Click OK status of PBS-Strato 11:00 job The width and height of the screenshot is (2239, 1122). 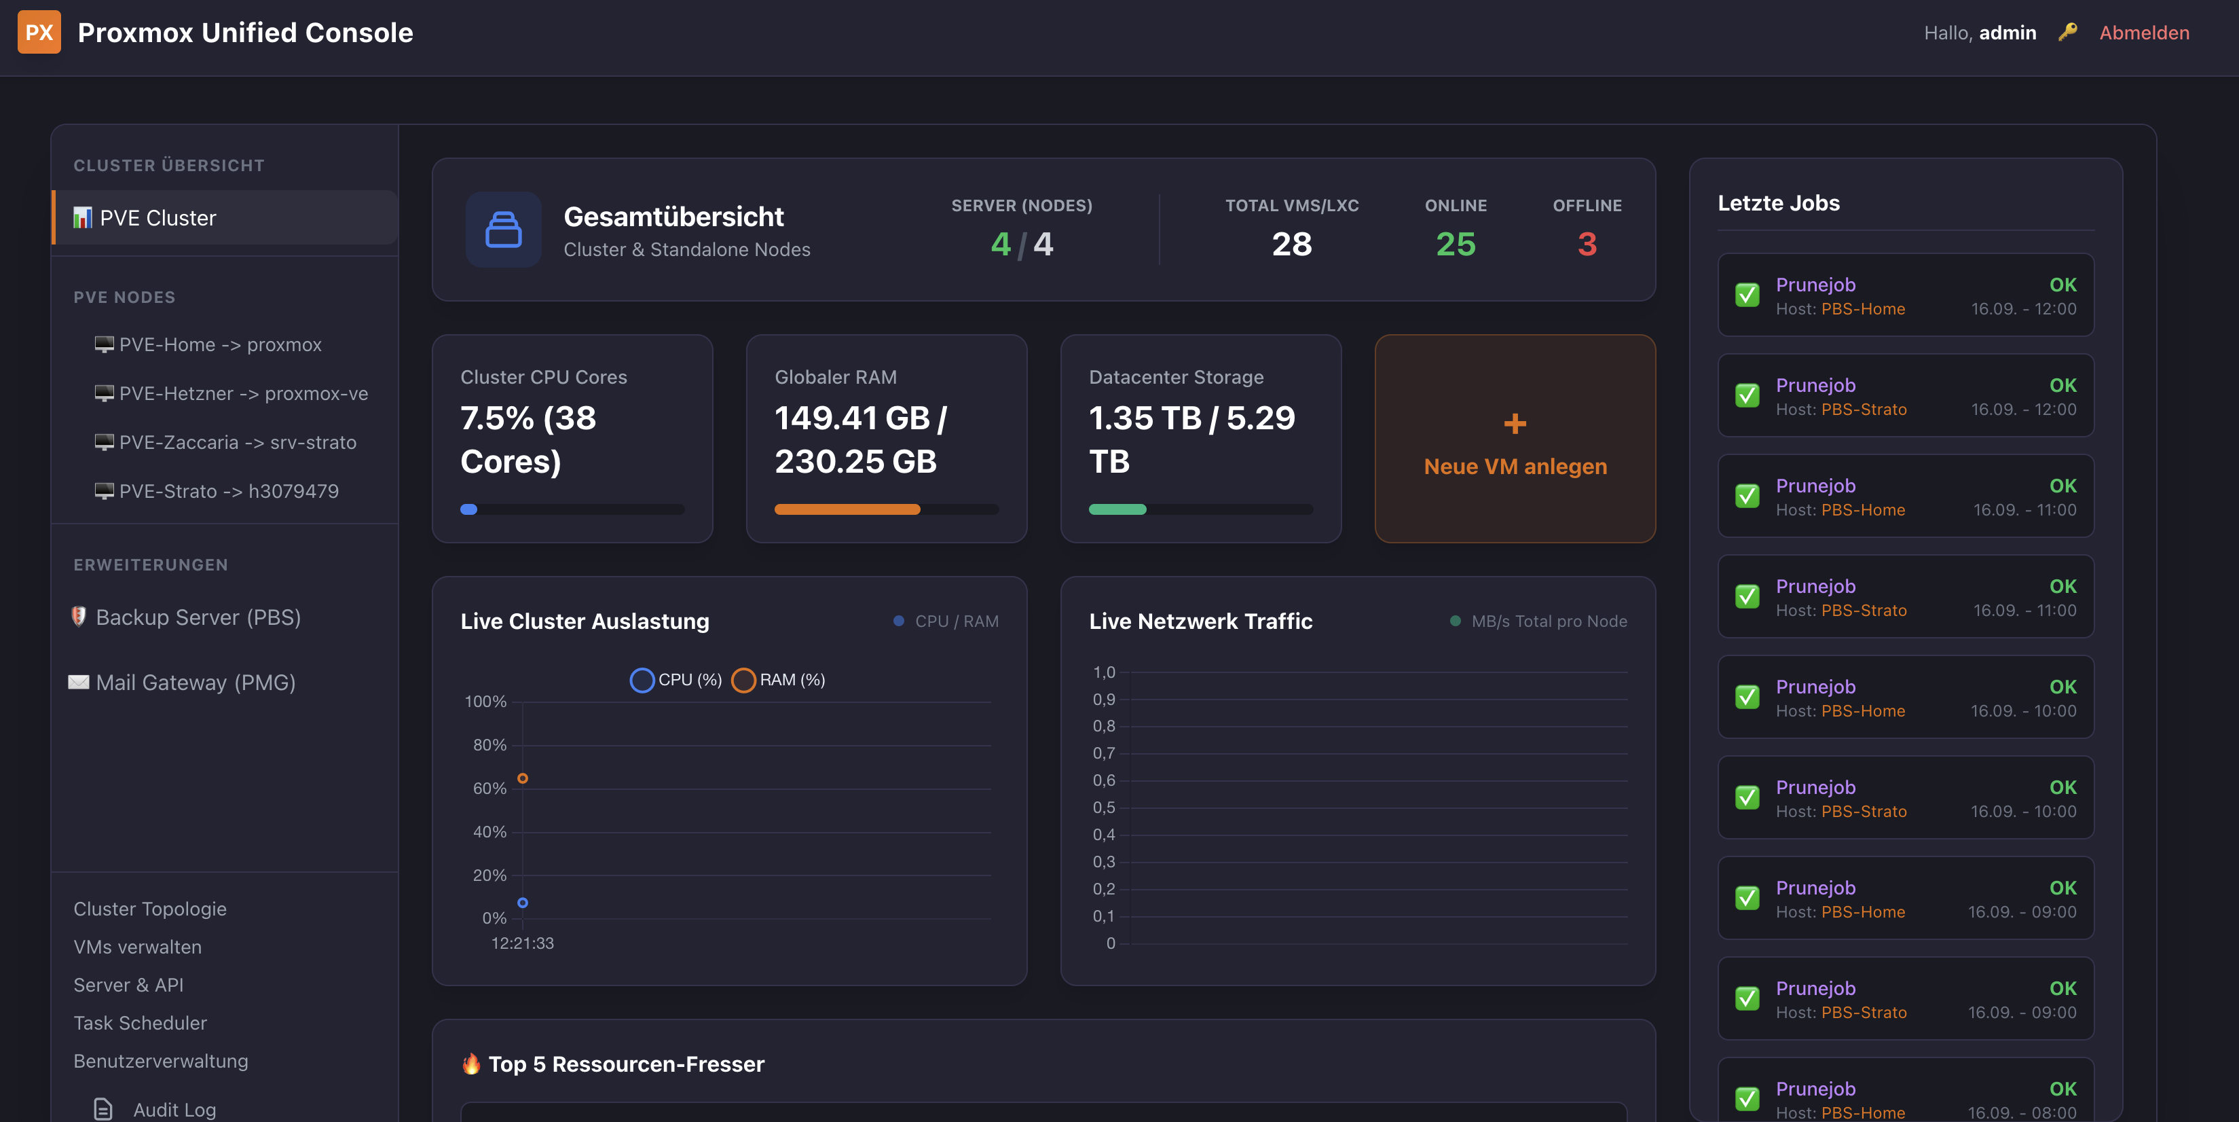point(2062,586)
